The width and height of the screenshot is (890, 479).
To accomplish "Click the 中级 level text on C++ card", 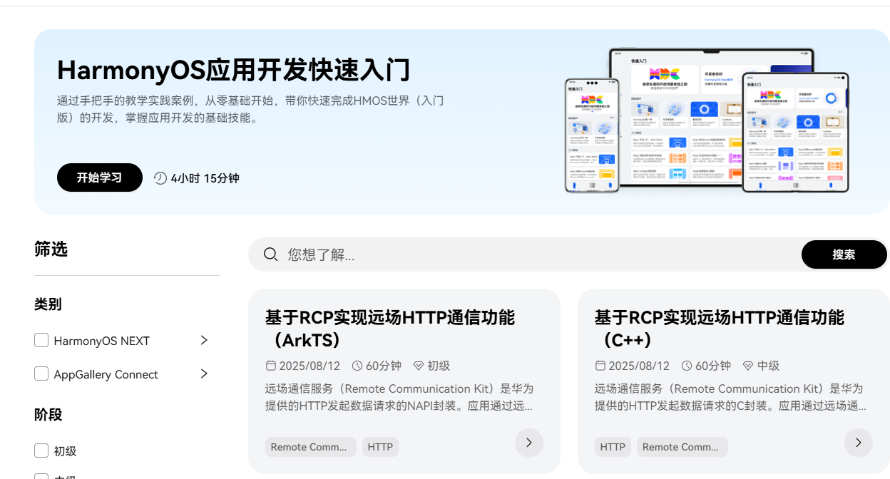I will [768, 366].
